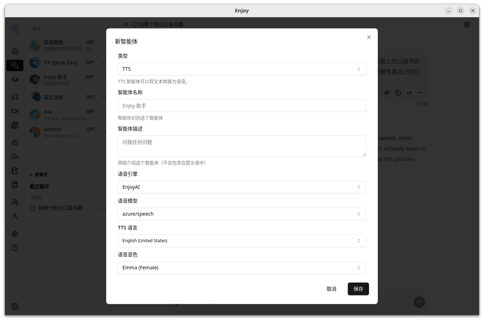Viewport: 484px width, 321px height.
Task: Open the Community (users) section
Action: click(15, 202)
